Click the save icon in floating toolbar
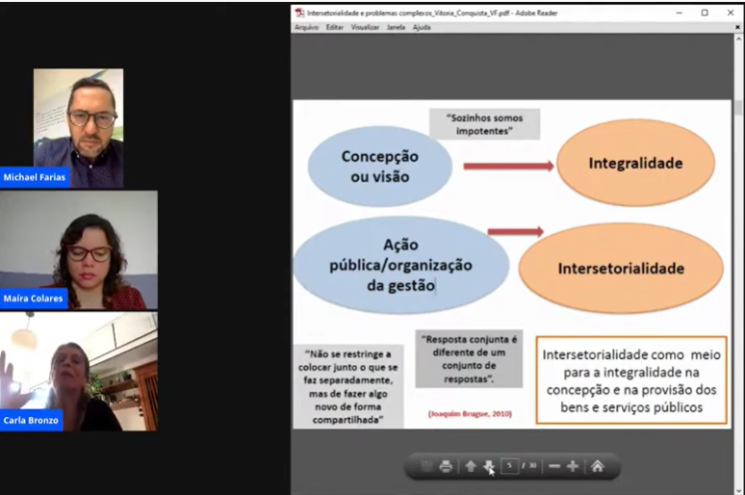 426,467
